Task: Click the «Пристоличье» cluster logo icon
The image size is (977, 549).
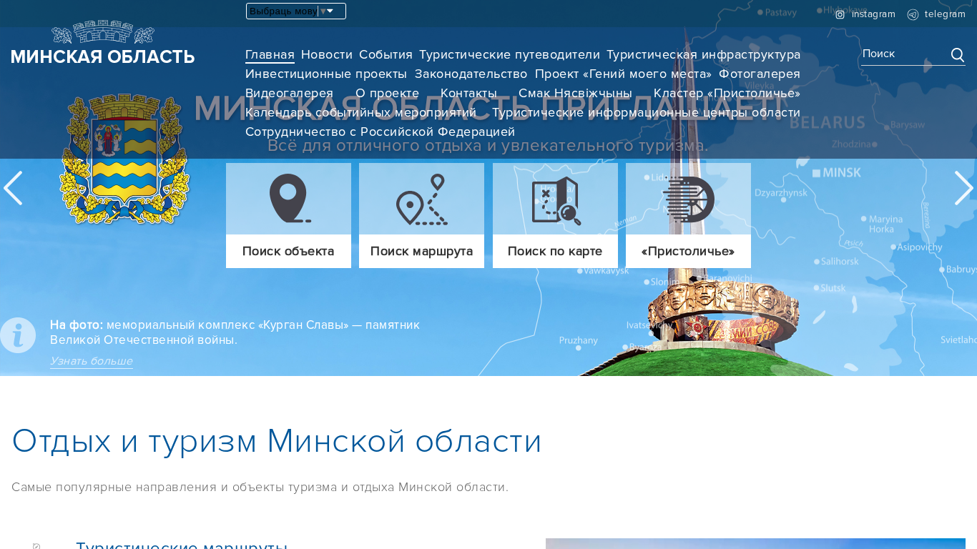Action: (688, 199)
